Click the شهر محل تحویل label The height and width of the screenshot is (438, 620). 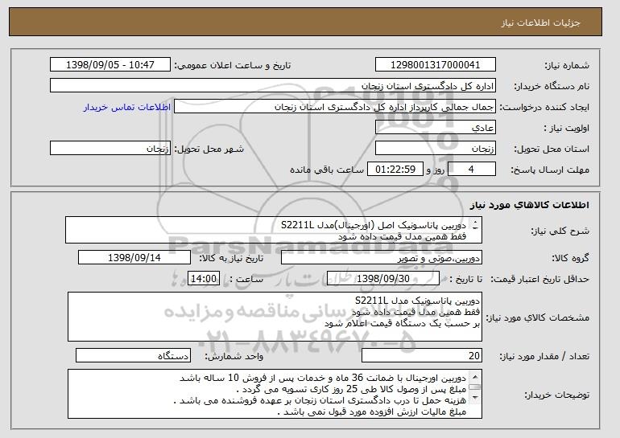click(209, 149)
